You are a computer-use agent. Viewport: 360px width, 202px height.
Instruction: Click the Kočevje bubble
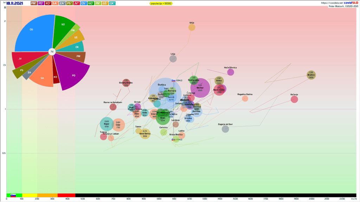tap(294, 99)
